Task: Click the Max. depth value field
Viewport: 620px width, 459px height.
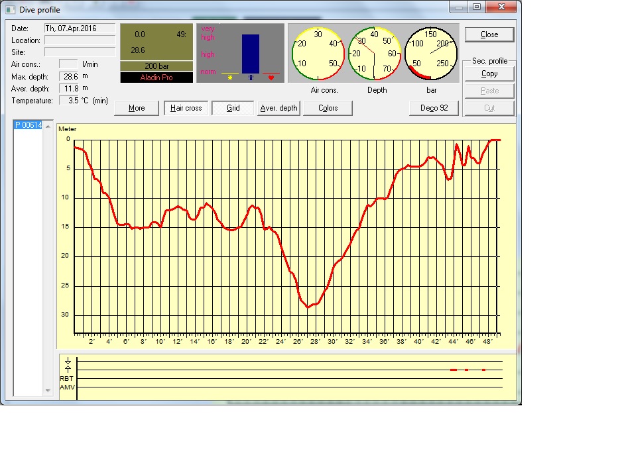Action: pos(69,77)
